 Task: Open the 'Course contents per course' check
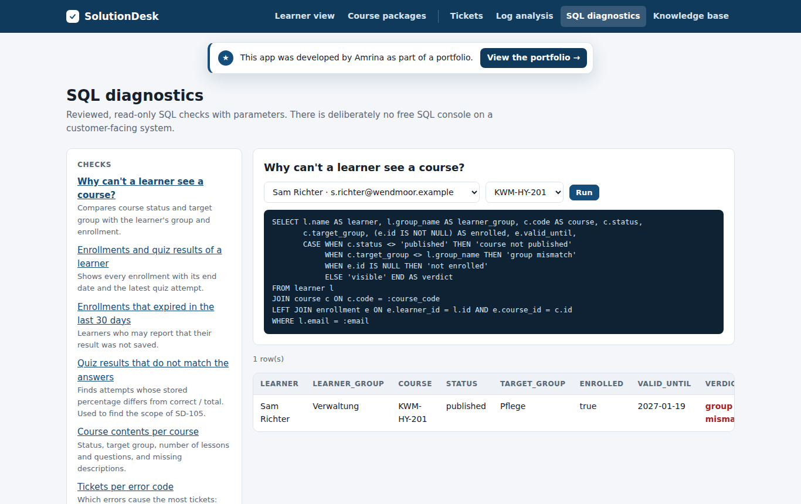[138, 431]
